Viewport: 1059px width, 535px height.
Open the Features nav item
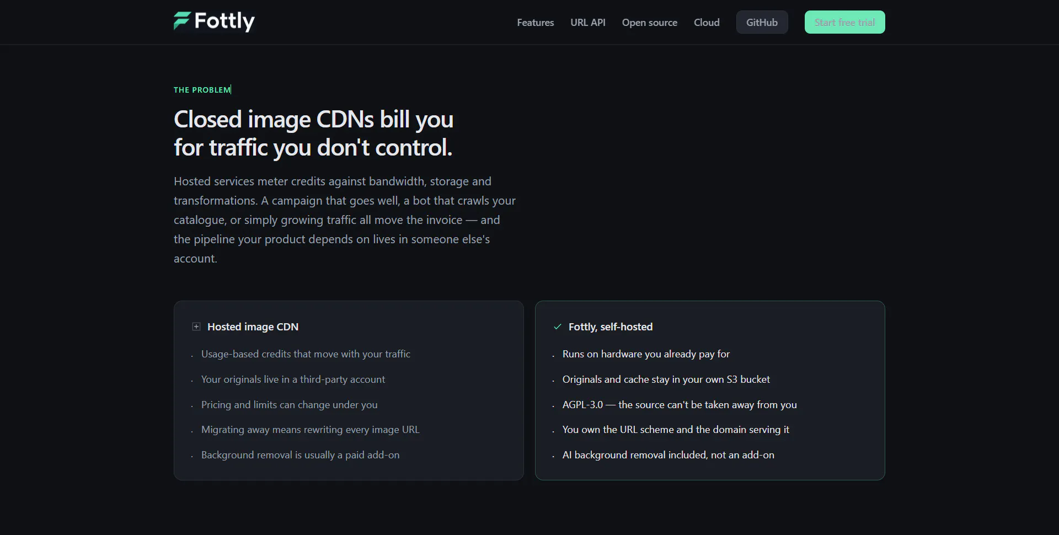[535, 23]
